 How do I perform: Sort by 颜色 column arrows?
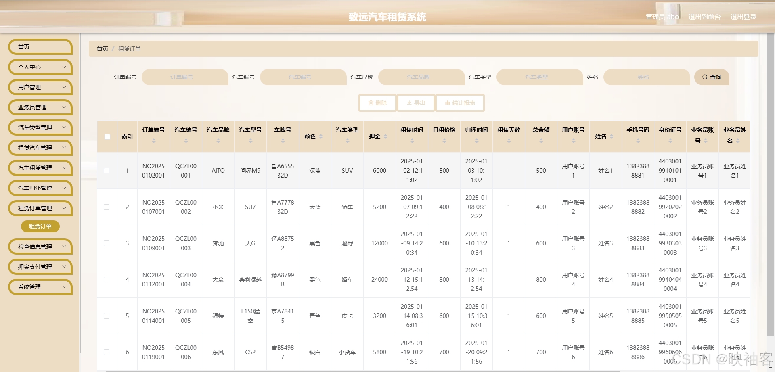[321, 136]
